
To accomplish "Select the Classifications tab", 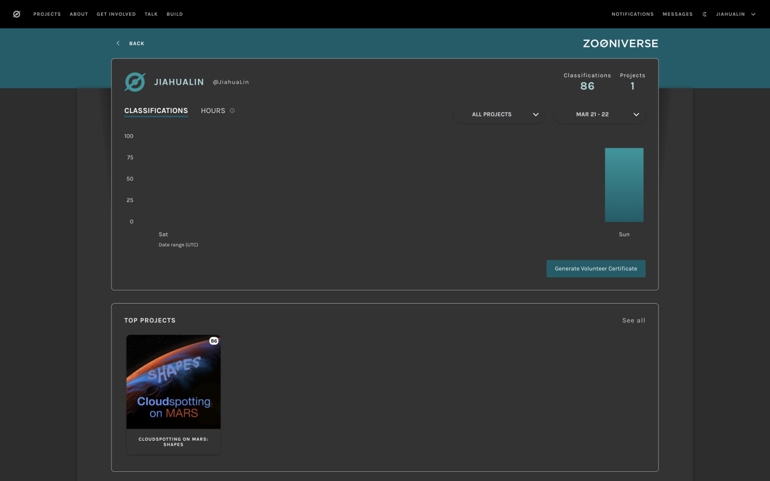I will coord(156,111).
